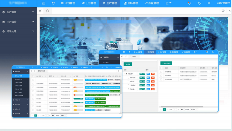Tick select-all checkbox in 工单生产进度 table header

33,76
